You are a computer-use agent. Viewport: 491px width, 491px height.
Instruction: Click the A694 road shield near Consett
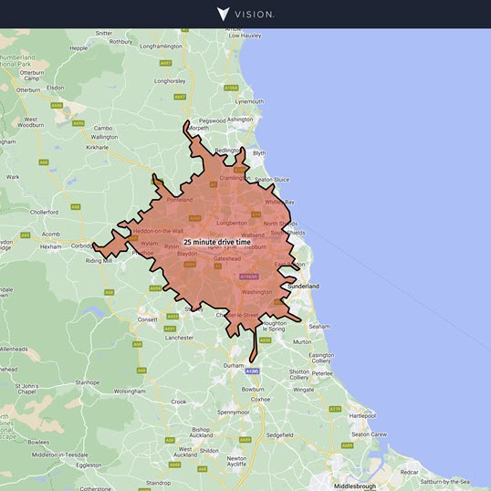tap(155, 288)
